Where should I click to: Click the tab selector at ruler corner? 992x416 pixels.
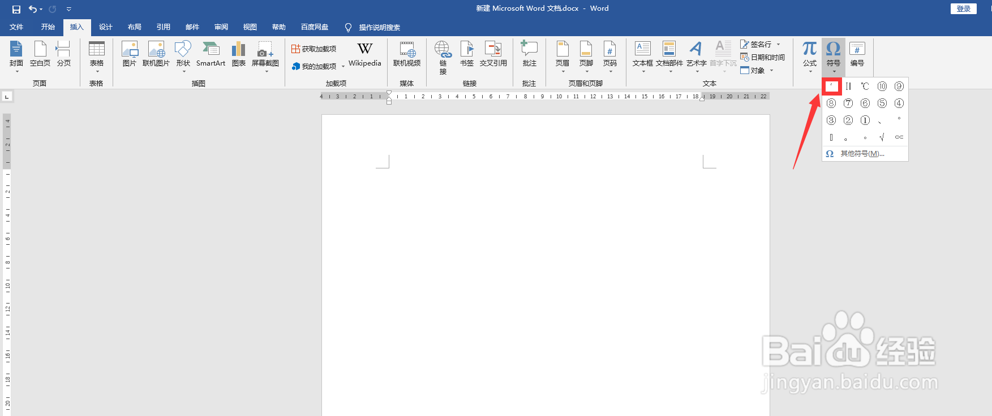pyautogui.click(x=7, y=97)
